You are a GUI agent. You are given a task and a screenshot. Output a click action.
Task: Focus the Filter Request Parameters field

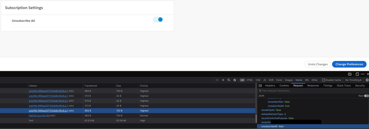(313, 91)
